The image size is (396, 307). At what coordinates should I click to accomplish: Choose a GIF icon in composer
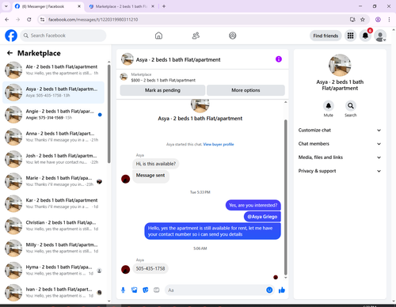[157, 290]
